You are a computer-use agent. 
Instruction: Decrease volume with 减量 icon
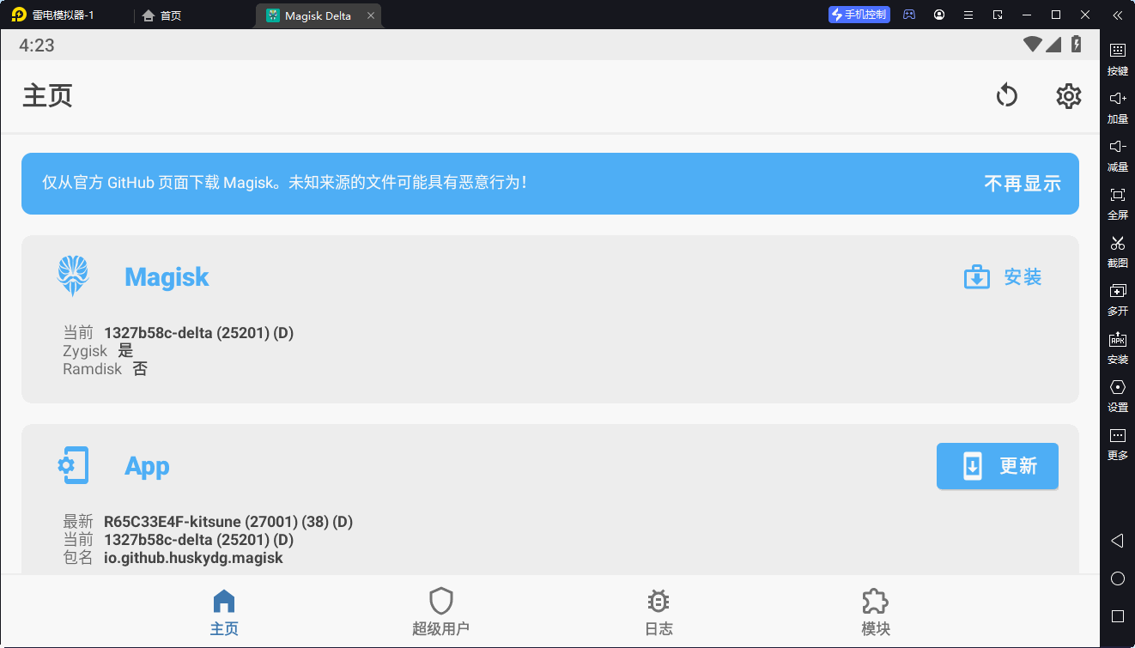[x=1117, y=154]
